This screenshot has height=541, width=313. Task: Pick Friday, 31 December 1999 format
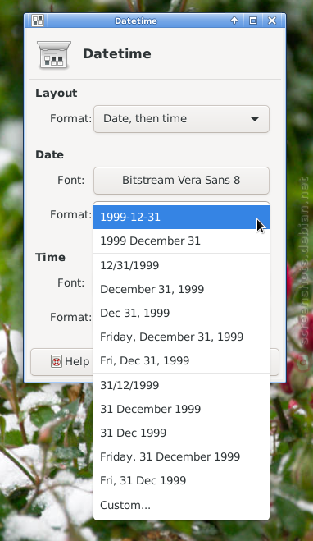(x=181, y=456)
